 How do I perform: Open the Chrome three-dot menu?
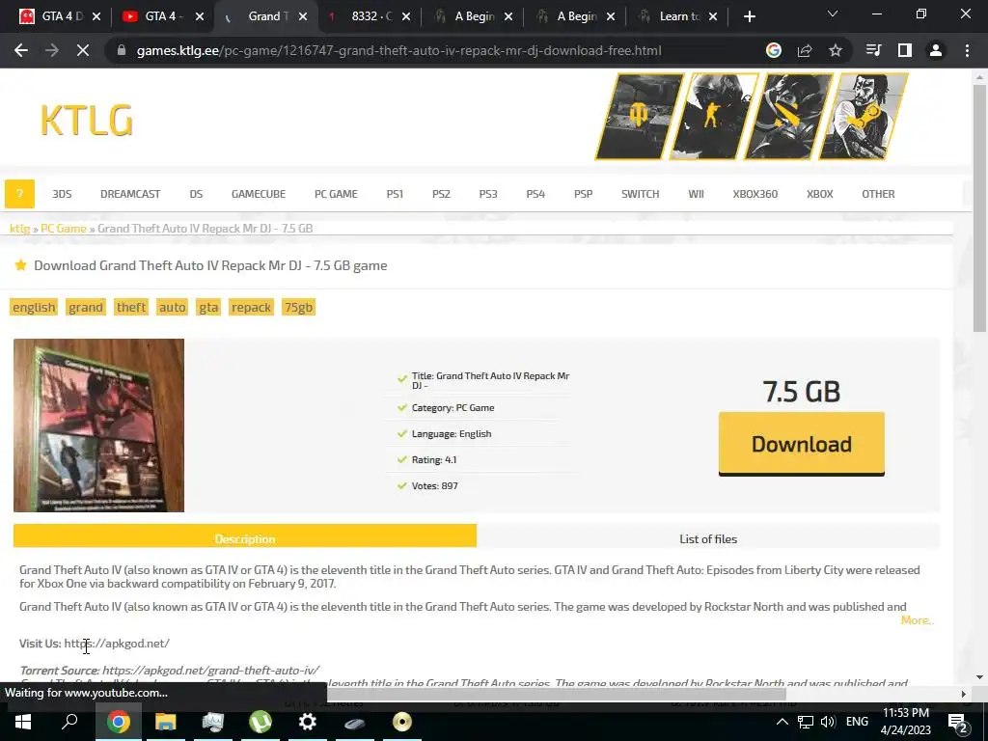[967, 50]
